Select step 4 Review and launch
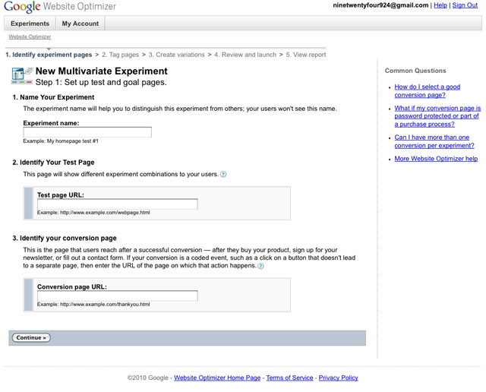 tap(245, 55)
